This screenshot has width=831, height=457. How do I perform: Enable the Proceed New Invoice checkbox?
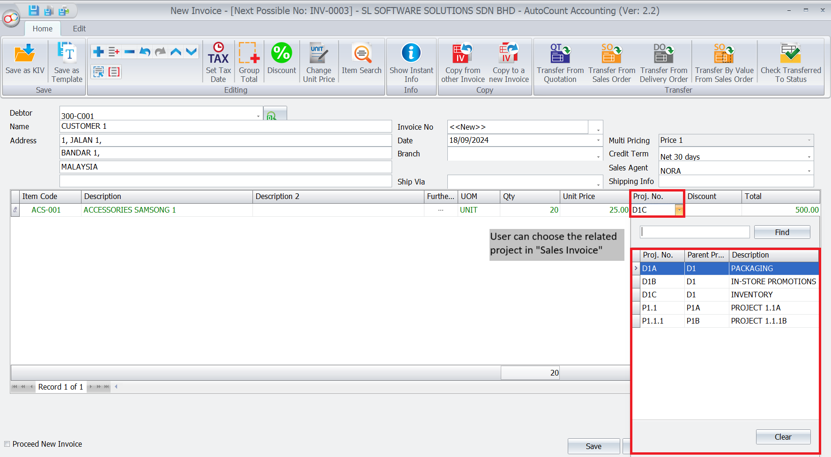click(7, 444)
